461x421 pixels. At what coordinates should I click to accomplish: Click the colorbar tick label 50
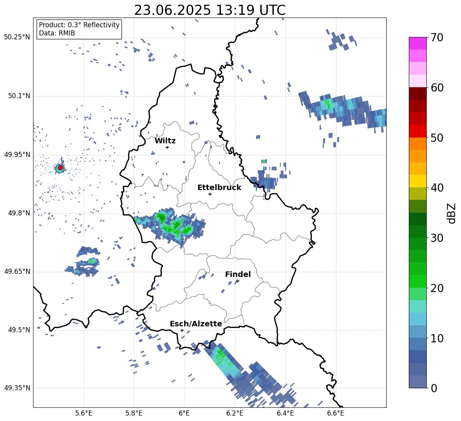(x=437, y=137)
